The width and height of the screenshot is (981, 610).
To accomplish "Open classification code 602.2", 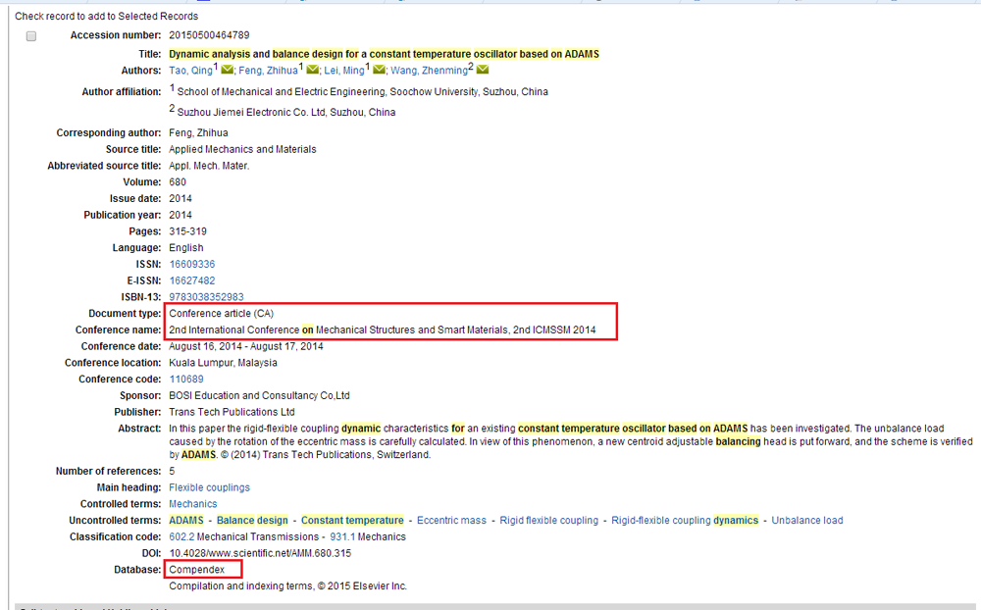I will [x=181, y=536].
